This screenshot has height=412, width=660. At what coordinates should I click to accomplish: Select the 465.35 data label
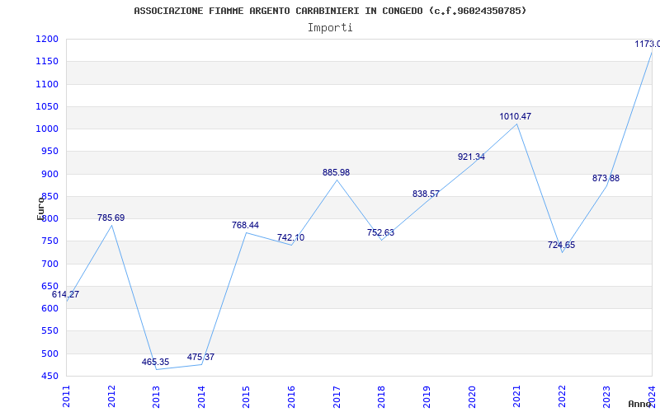coord(155,362)
